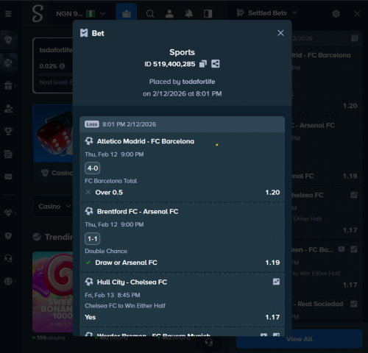Expand the Casino dropdown filter
The width and height of the screenshot is (368, 353).
pyautogui.click(x=54, y=207)
